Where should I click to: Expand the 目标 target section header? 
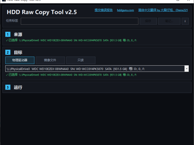click(18, 52)
